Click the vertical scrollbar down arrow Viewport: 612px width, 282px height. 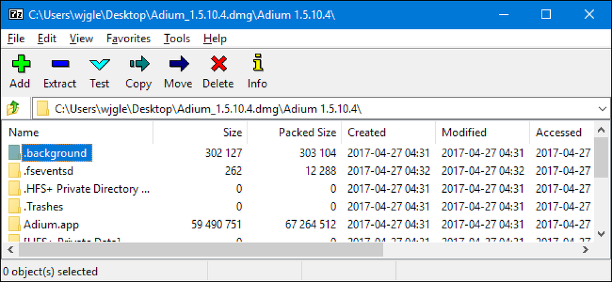602,234
